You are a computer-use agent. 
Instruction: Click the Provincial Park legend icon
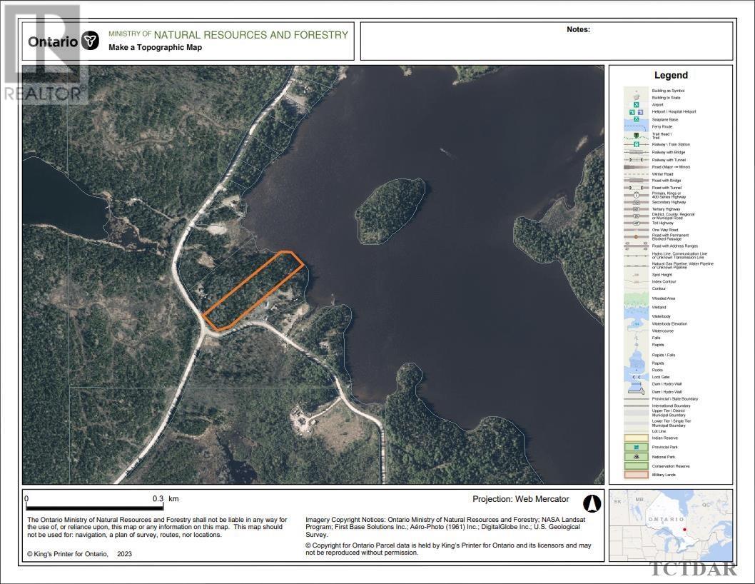click(636, 446)
